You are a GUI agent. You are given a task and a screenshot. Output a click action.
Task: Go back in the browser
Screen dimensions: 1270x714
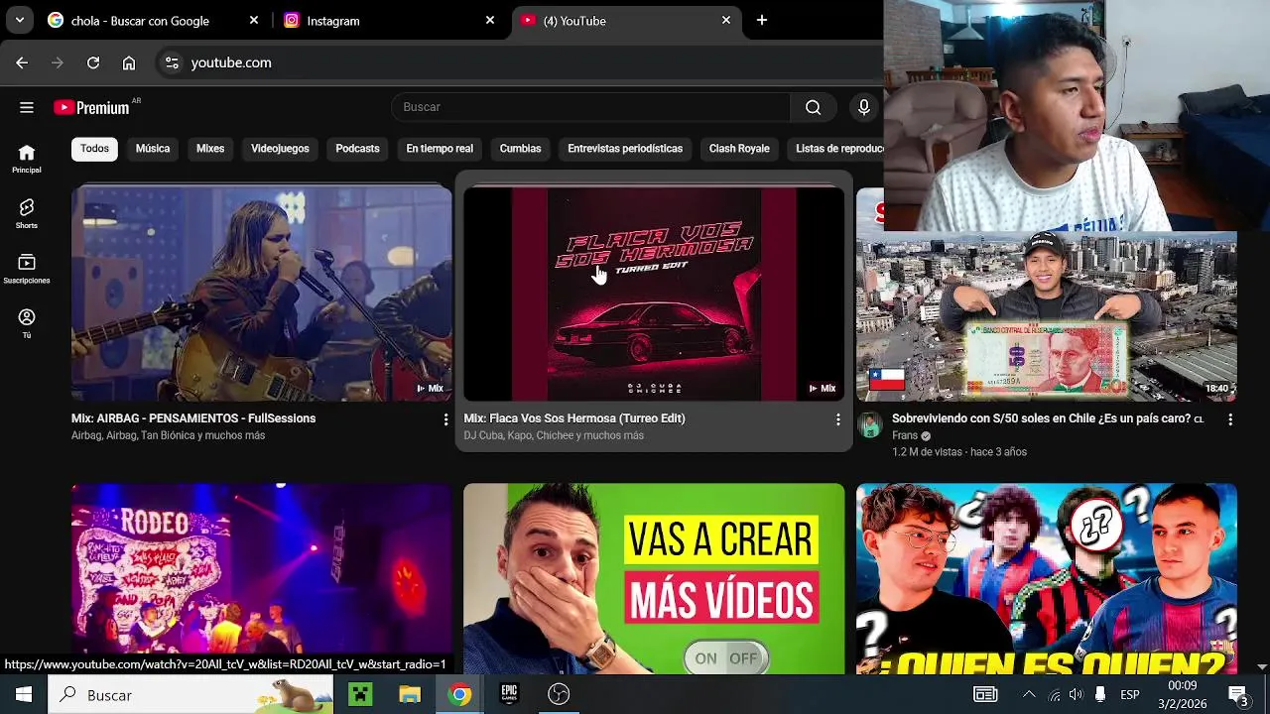click(22, 62)
